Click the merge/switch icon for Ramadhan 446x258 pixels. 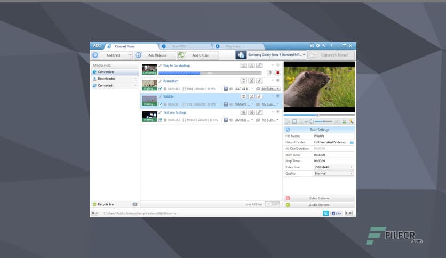[x=243, y=81]
